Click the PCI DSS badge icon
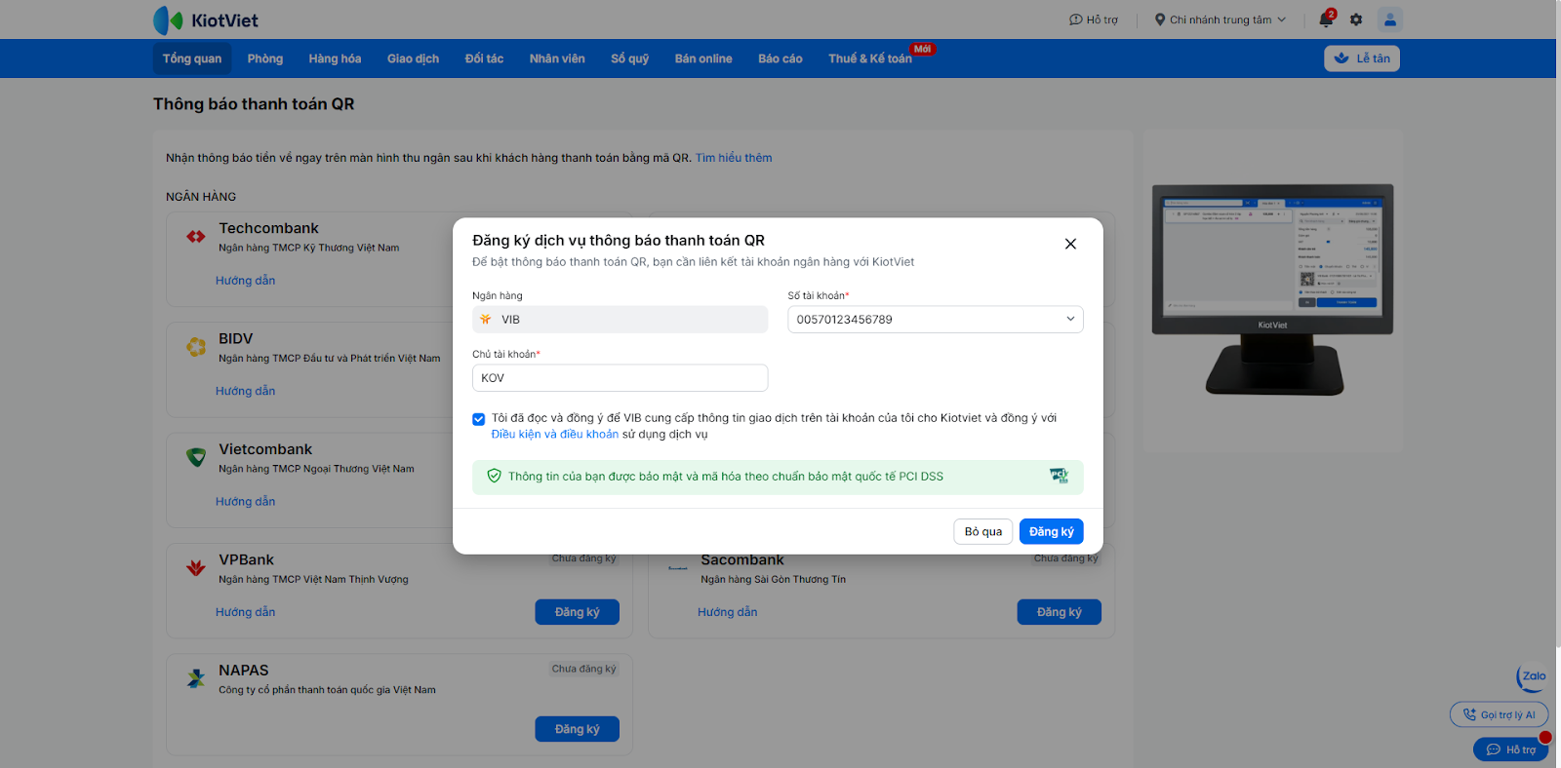 1059,476
